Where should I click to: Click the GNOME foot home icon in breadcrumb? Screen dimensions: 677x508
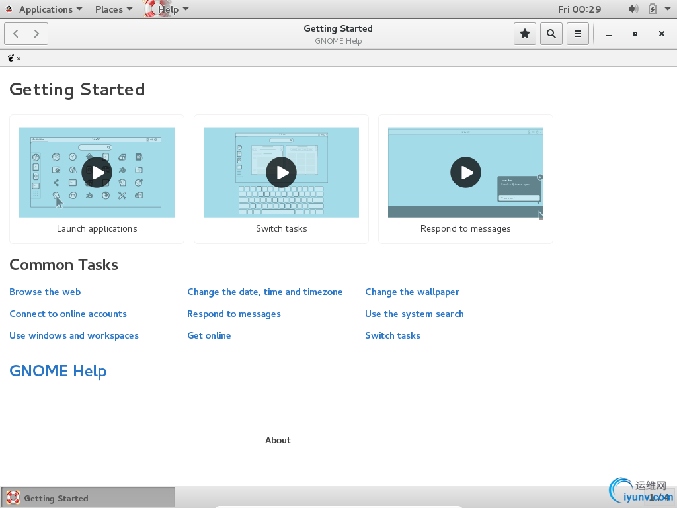coord(11,58)
